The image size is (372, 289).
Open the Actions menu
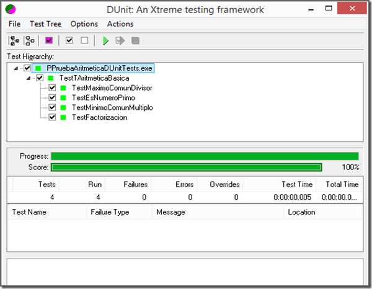[120, 24]
